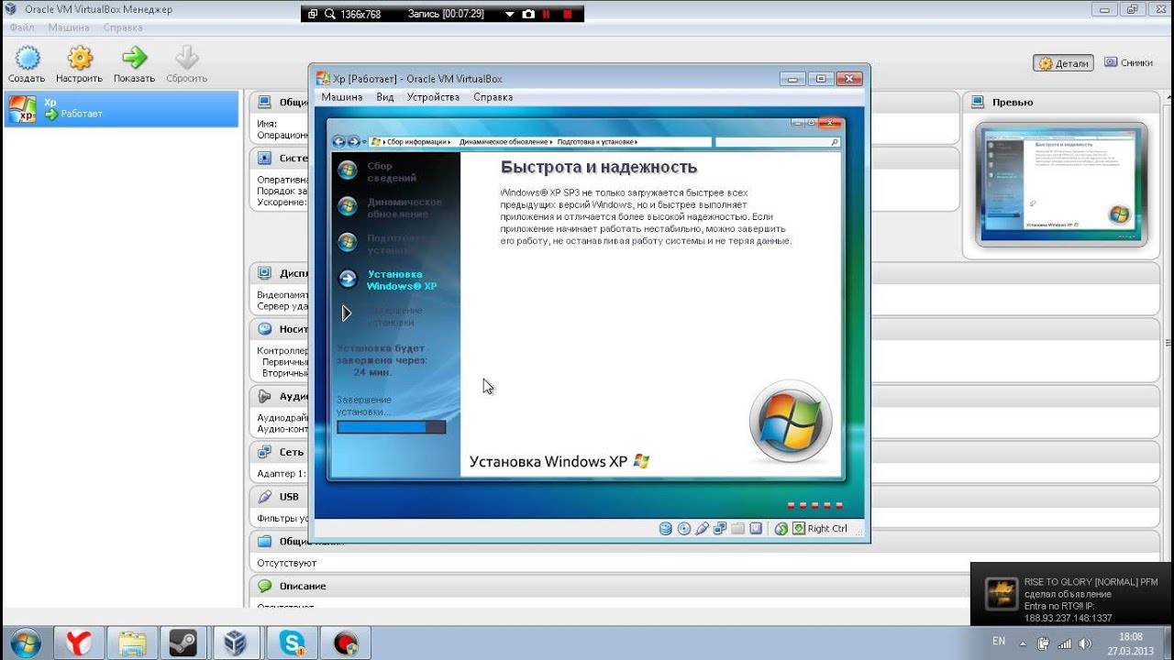
Task: Click the address breadcrumb in setup window
Action: click(540, 142)
